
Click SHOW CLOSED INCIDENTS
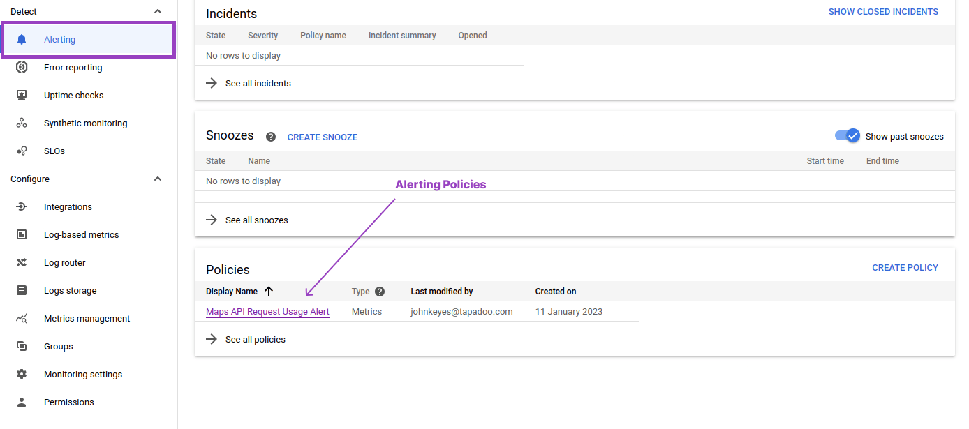pos(883,12)
